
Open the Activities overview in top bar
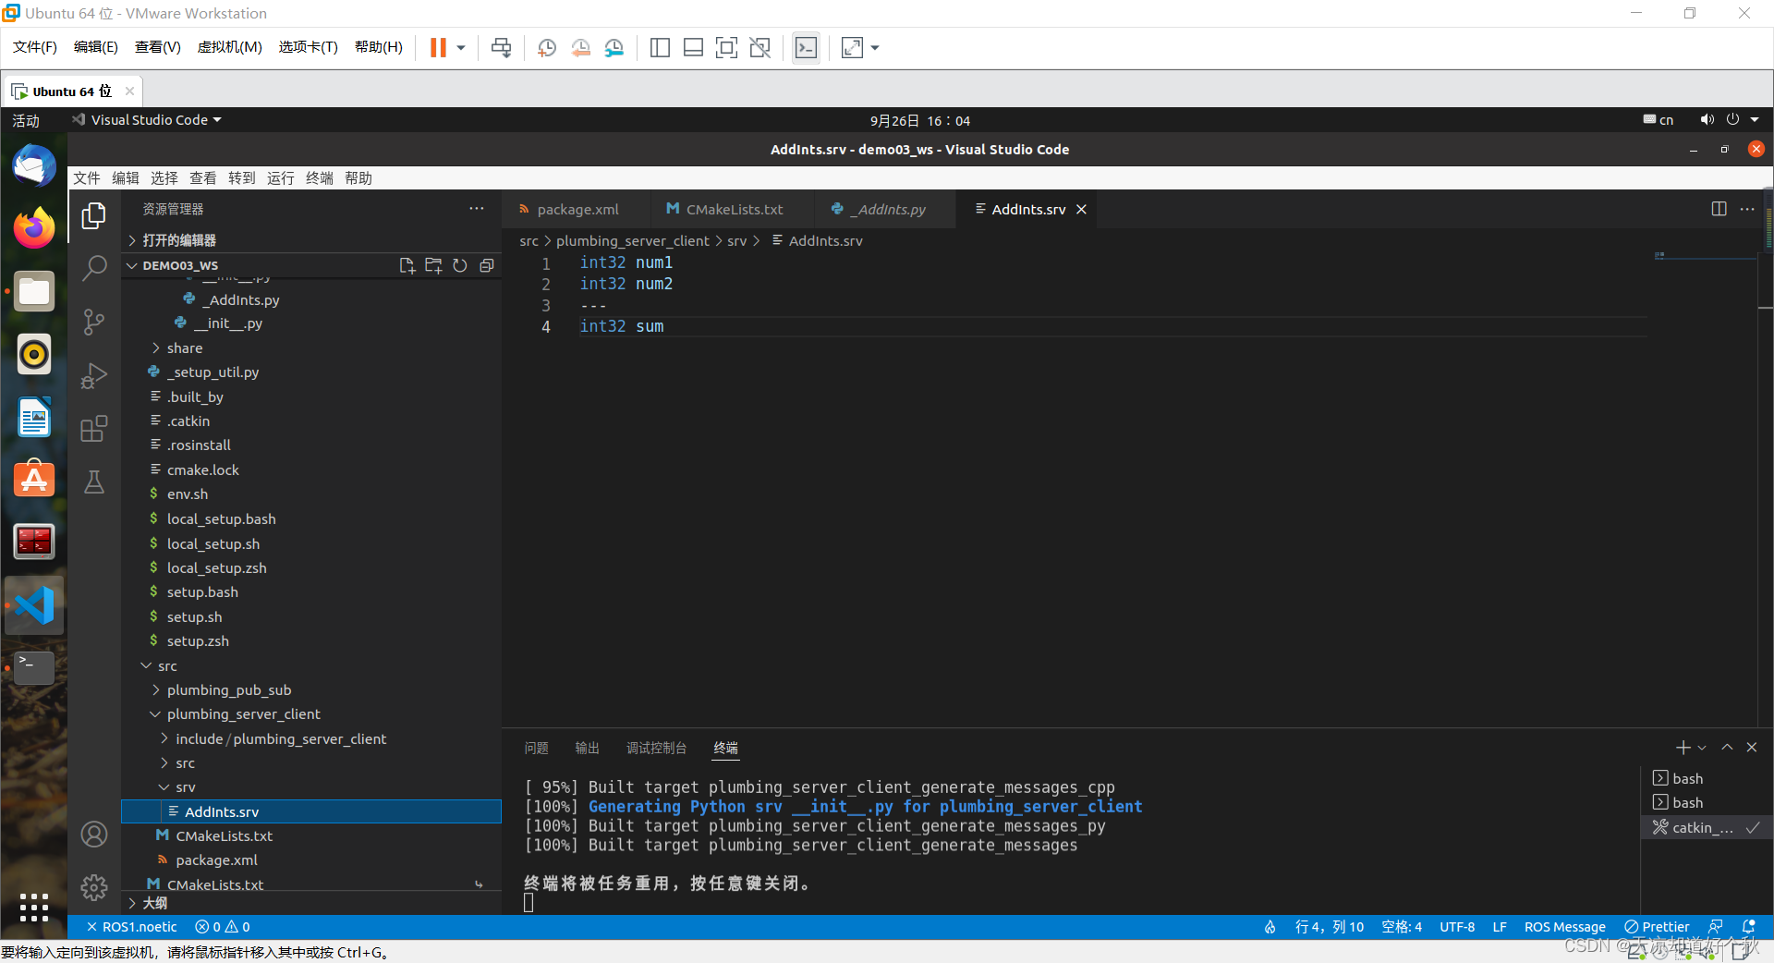tap(26, 120)
